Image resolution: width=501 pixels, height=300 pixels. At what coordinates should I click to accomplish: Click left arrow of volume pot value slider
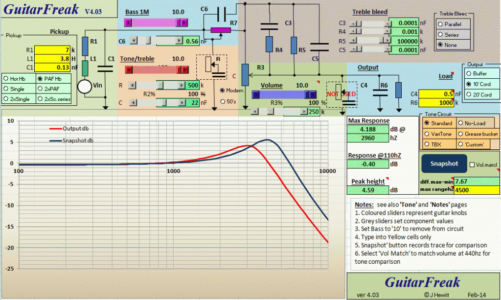click(x=254, y=112)
